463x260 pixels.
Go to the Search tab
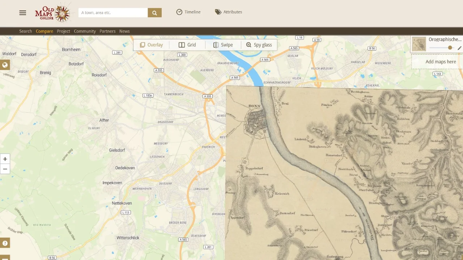tap(25, 31)
